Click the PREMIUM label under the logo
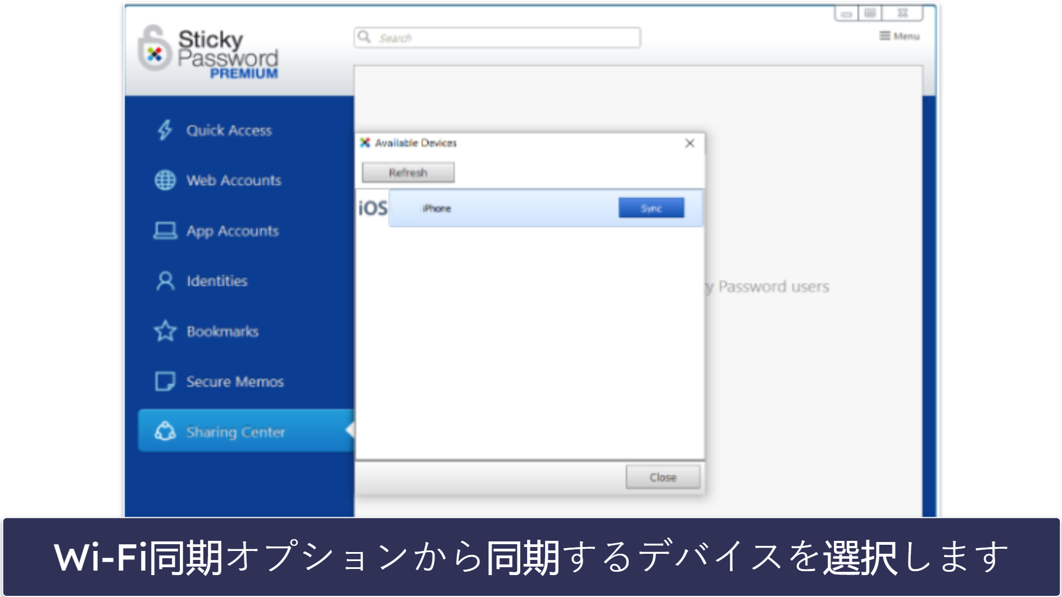 (x=244, y=74)
